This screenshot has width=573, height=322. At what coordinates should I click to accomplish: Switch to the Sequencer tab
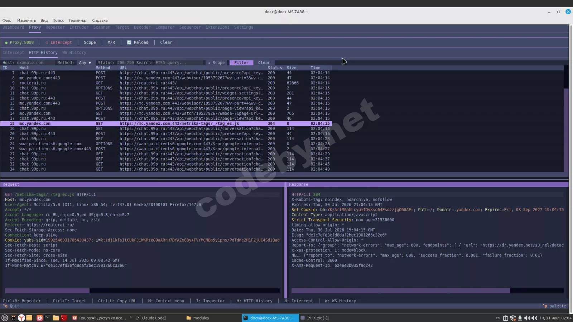click(x=190, y=27)
